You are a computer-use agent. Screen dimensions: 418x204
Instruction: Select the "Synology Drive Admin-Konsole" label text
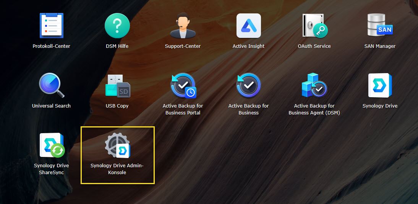coord(117,169)
